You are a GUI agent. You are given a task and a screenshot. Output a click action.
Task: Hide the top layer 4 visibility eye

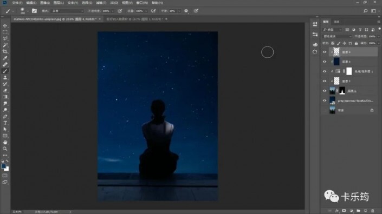tap(325, 52)
